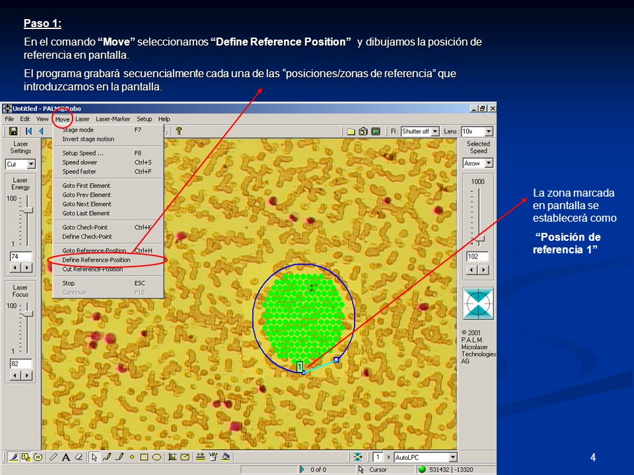Click the numbered element label tool icon

coord(26,457)
